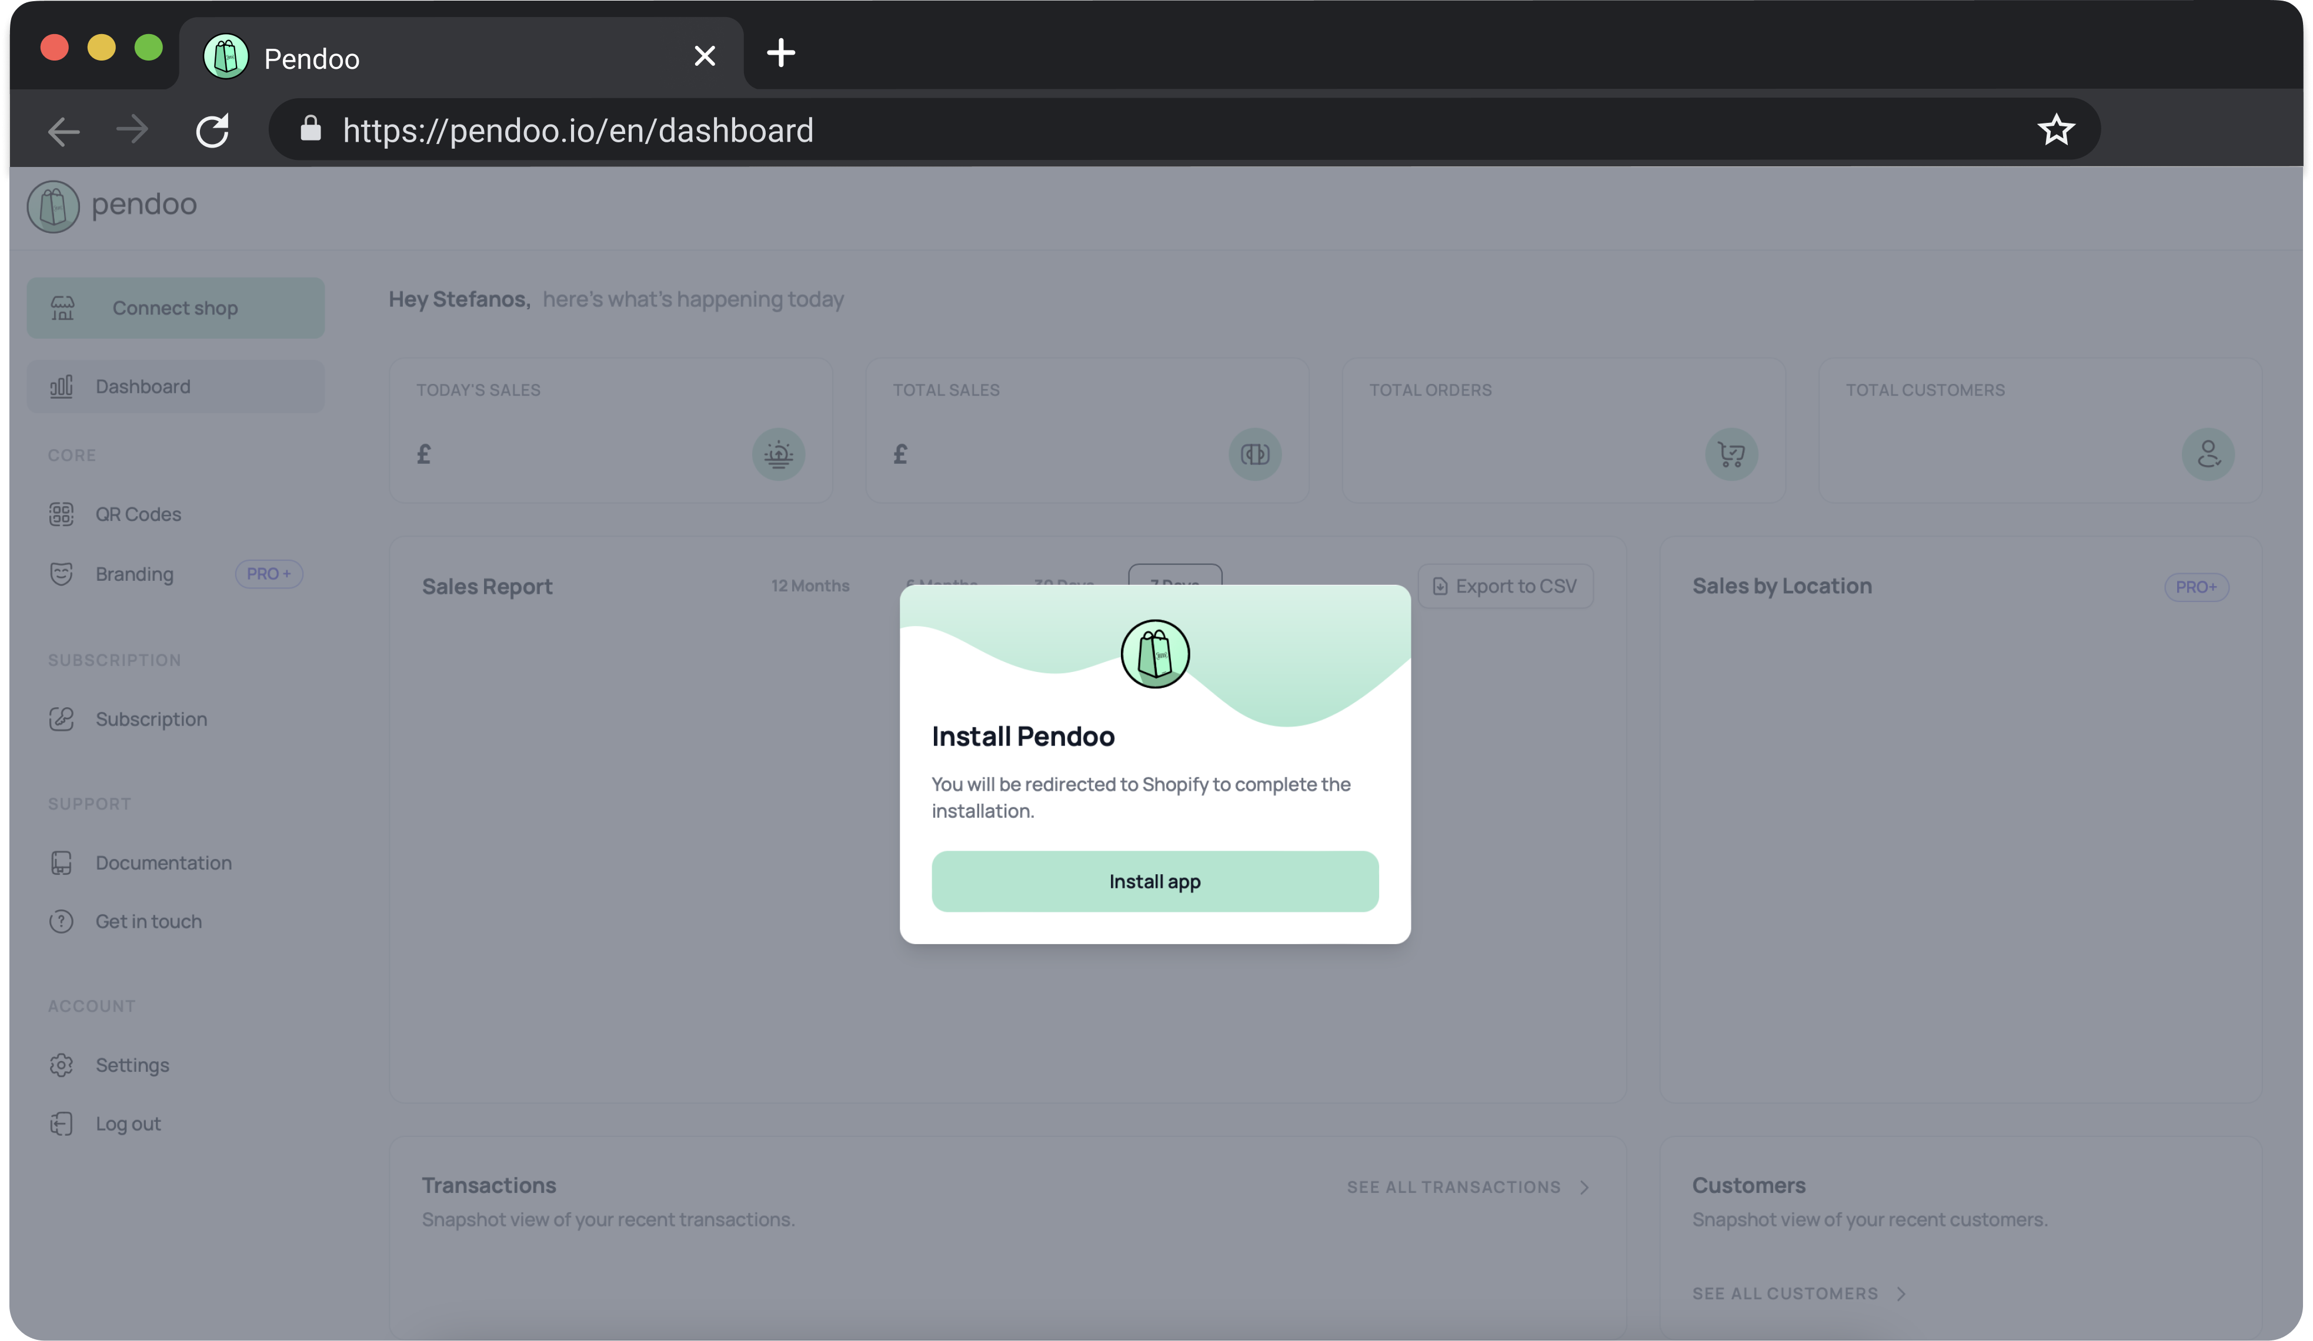Open the Connect shop sidebar button

[175, 308]
